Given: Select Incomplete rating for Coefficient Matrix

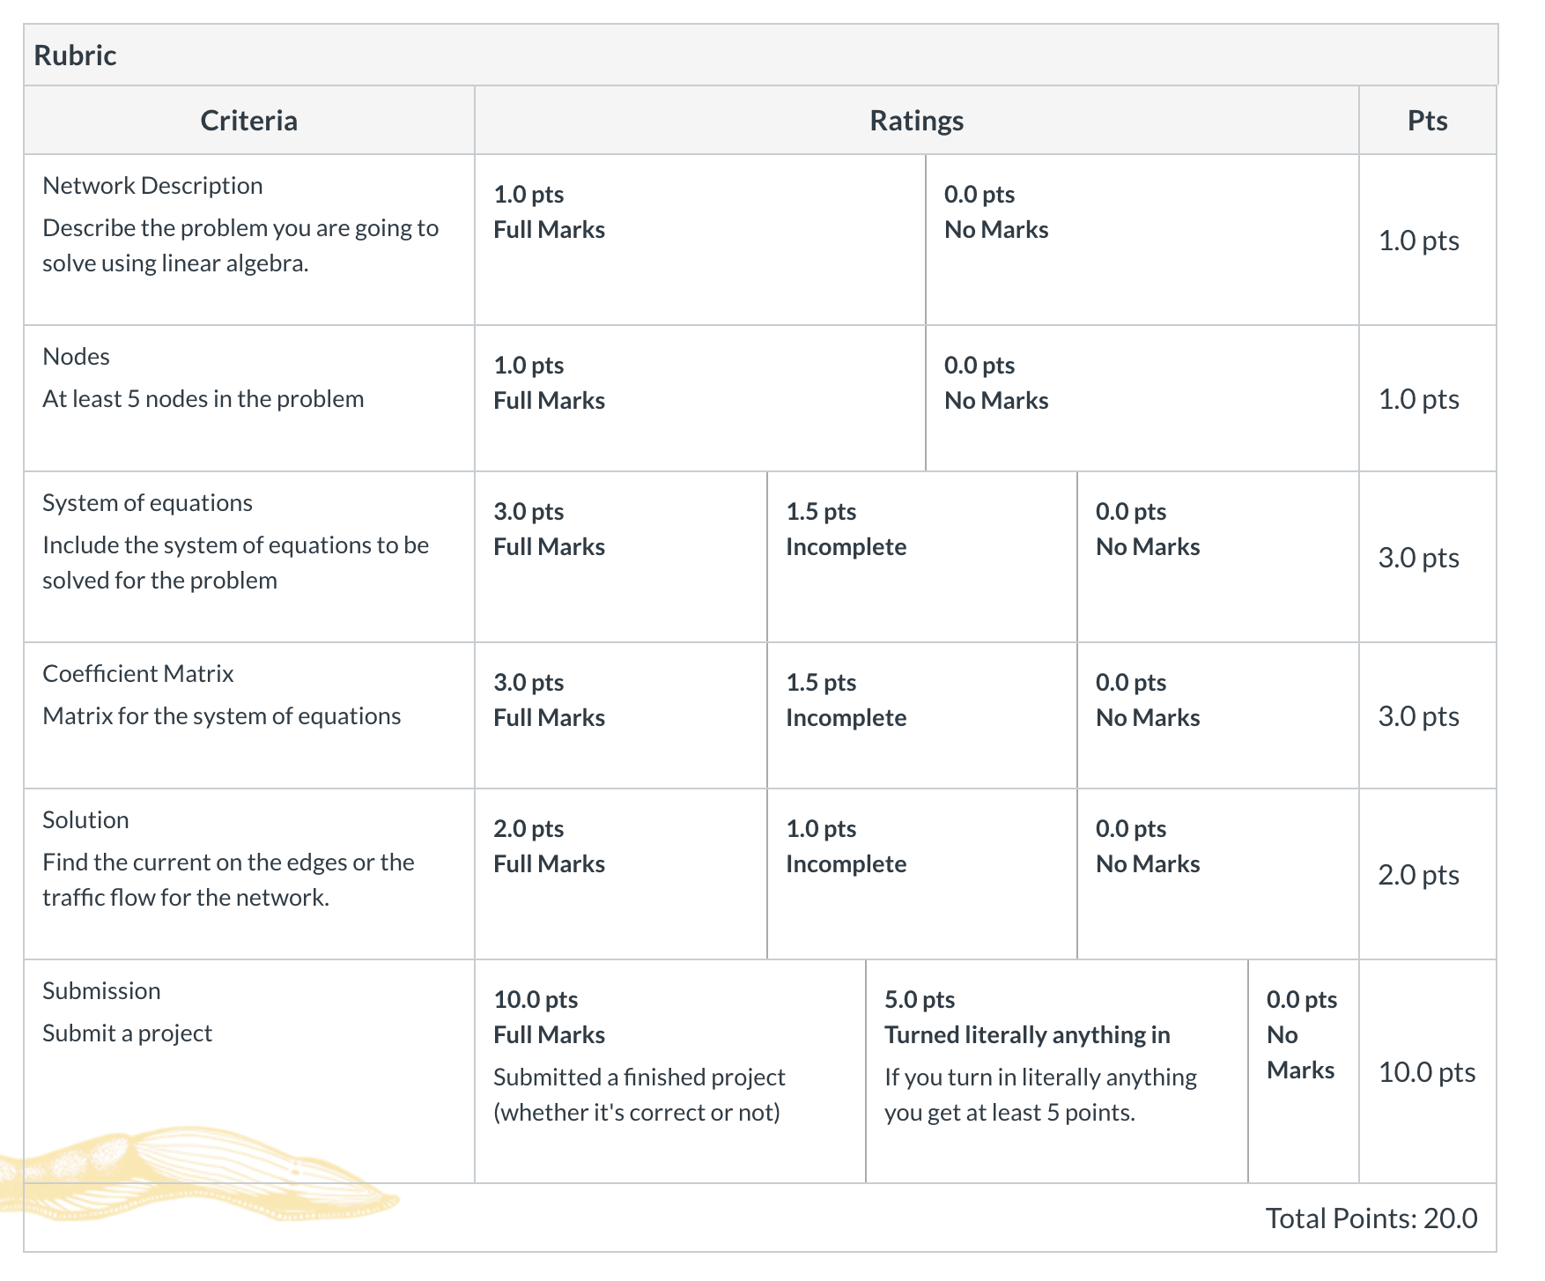Looking at the screenshot, I should pos(922,715).
